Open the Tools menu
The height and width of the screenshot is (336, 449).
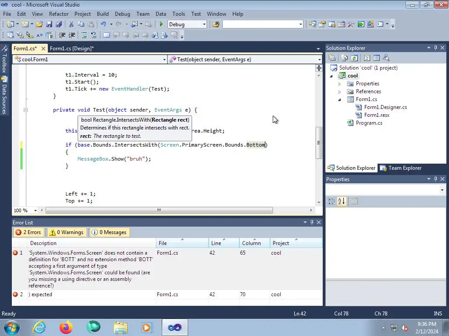(179, 14)
